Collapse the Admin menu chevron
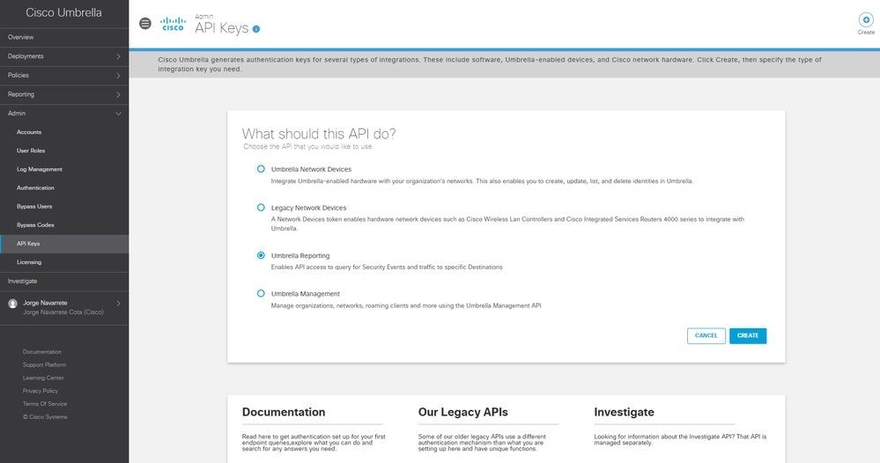The image size is (880, 463). [118, 114]
